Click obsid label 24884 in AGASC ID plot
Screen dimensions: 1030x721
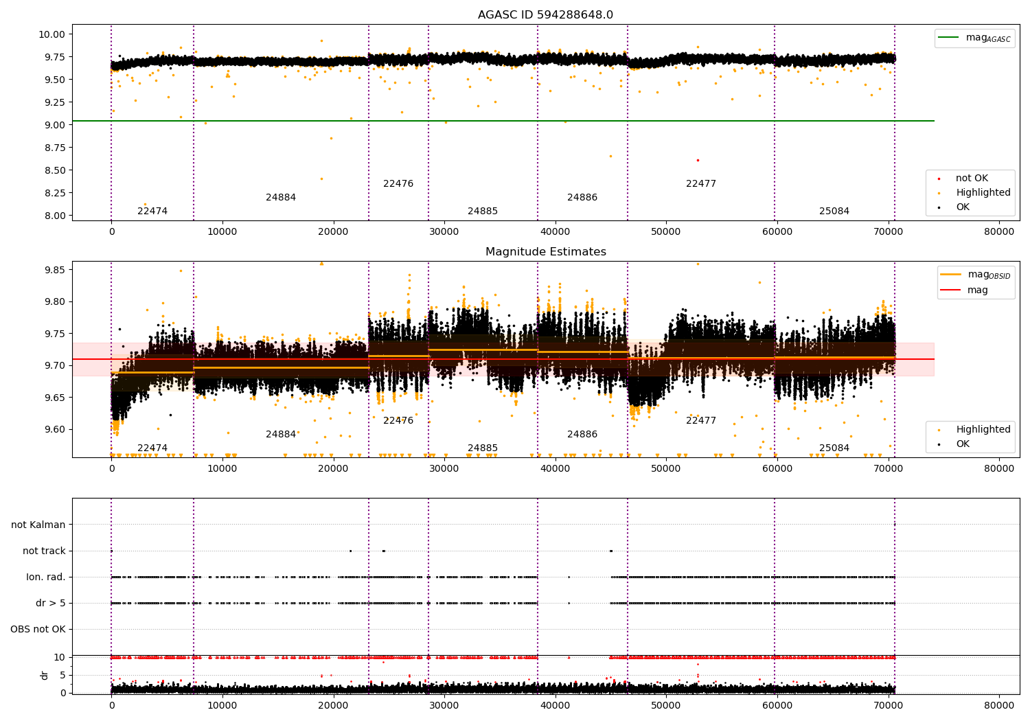pos(281,198)
